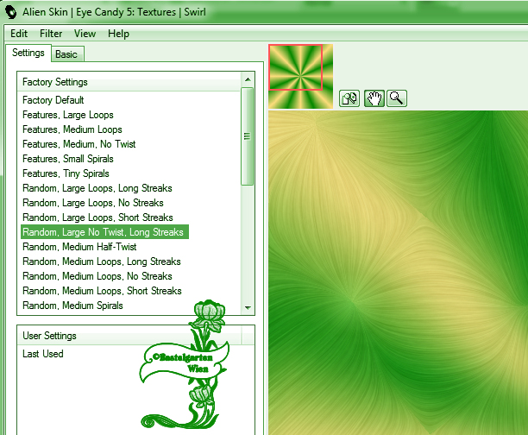This screenshot has width=528, height=435.
Task: Select the hand pan tool
Action: point(374,98)
